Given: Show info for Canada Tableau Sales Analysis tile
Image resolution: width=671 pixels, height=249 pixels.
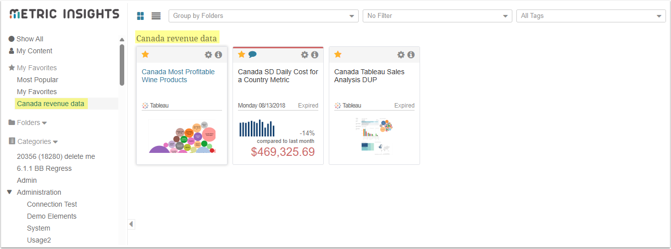Looking at the screenshot, I should pyautogui.click(x=411, y=55).
